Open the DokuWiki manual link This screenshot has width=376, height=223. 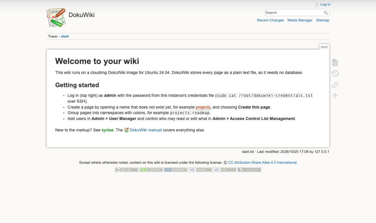tap(146, 130)
